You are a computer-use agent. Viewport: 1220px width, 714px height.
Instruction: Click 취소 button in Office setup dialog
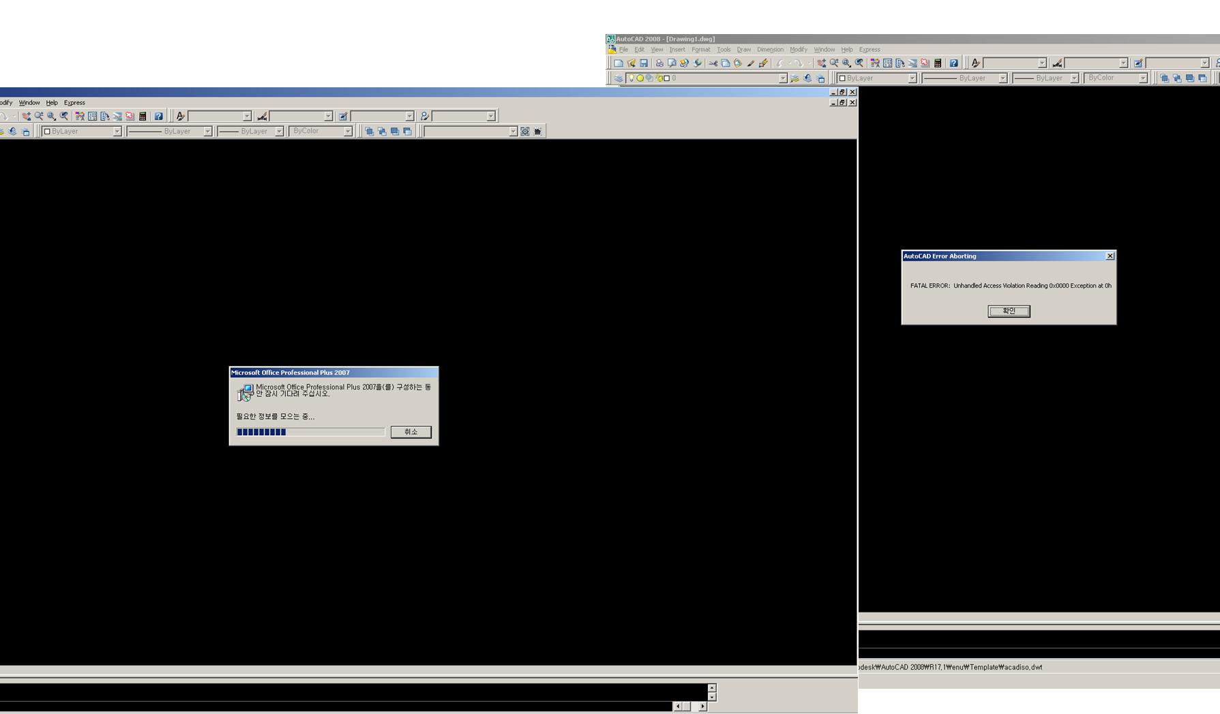point(411,432)
